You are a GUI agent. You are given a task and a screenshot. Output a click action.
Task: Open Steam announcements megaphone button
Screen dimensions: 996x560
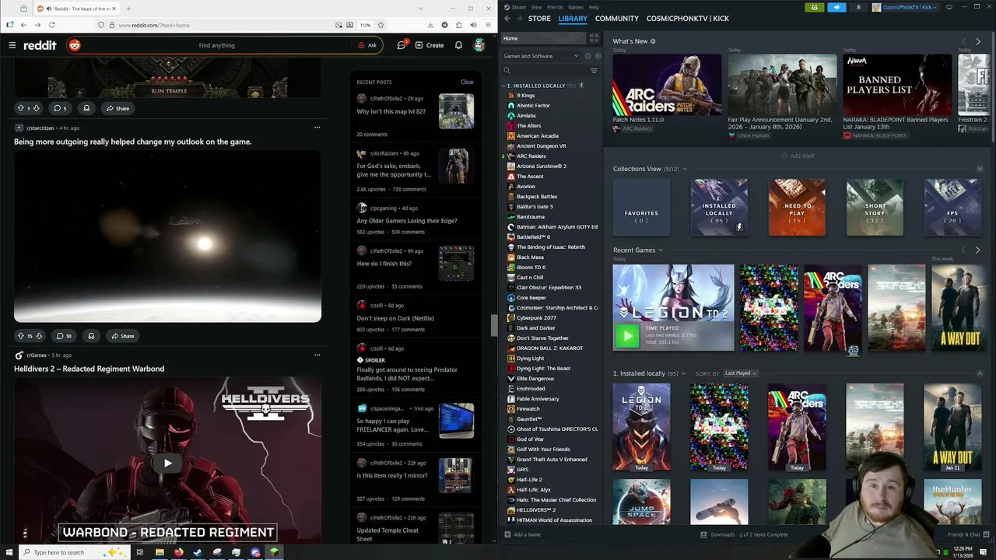pos(836,7)
